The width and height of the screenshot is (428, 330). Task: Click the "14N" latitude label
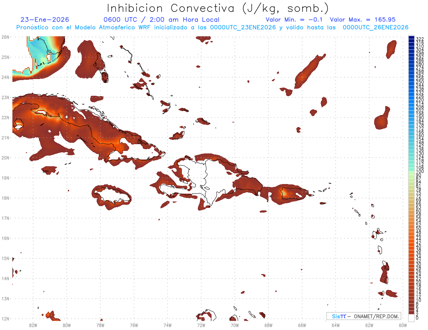point(5,278)
